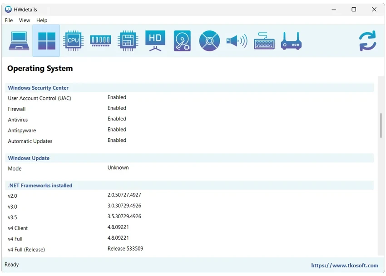Click the Operating System page heading
386x276 pixels.
point(40,69)
